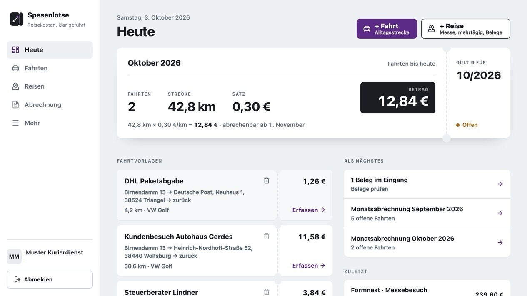Open Monatsabrechnung September 2026
527x296 pixels.
(x=427, y=213)
